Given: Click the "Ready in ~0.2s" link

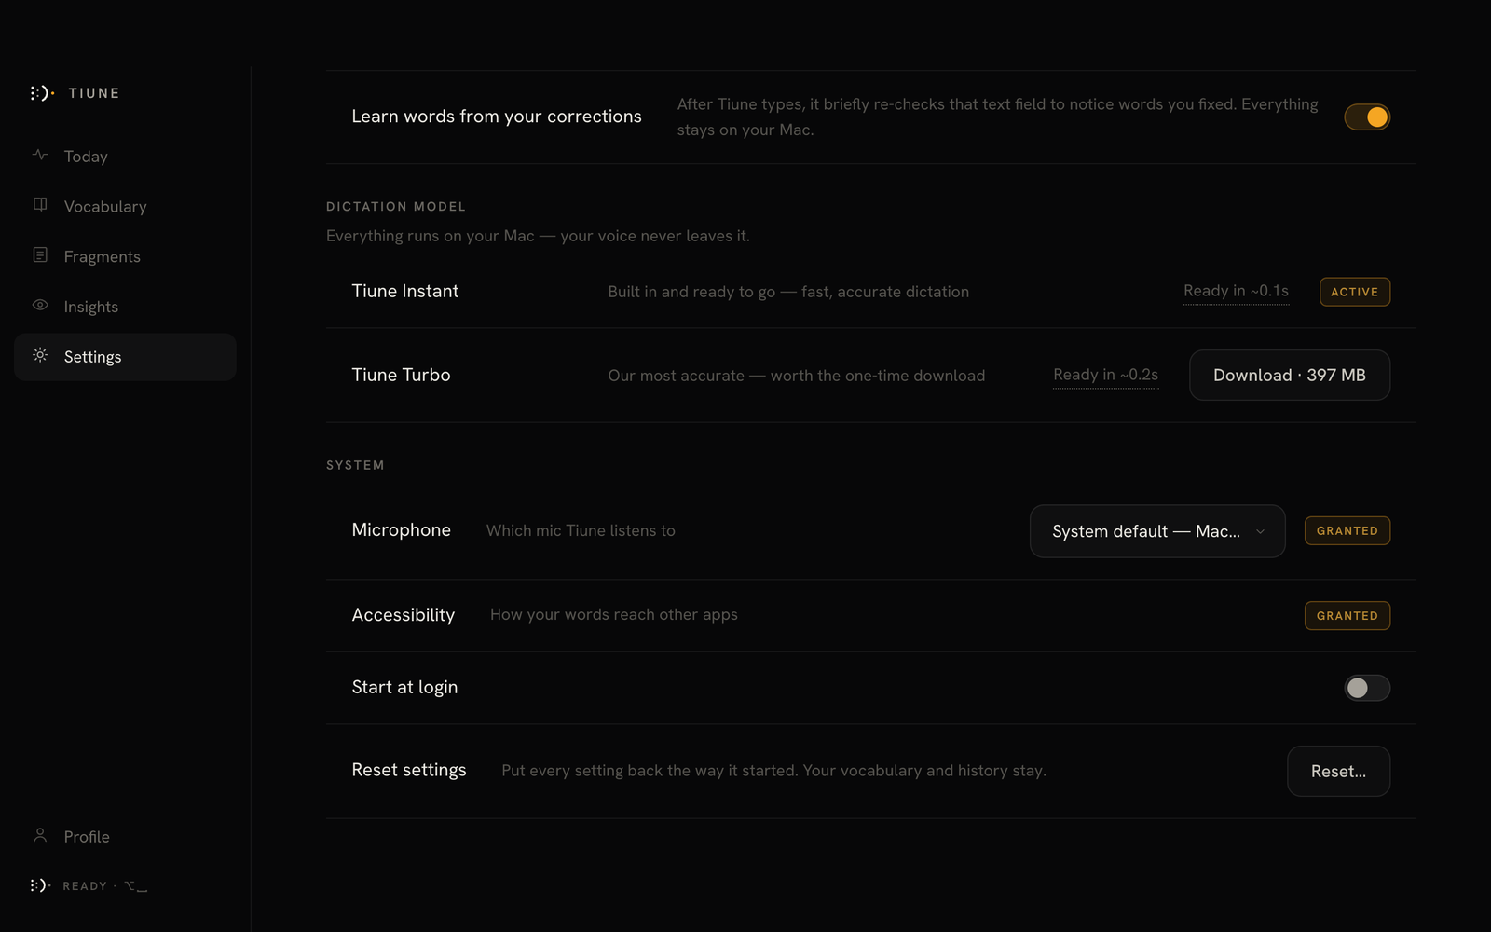Looking at the screenshot, I should point(1105,375).
